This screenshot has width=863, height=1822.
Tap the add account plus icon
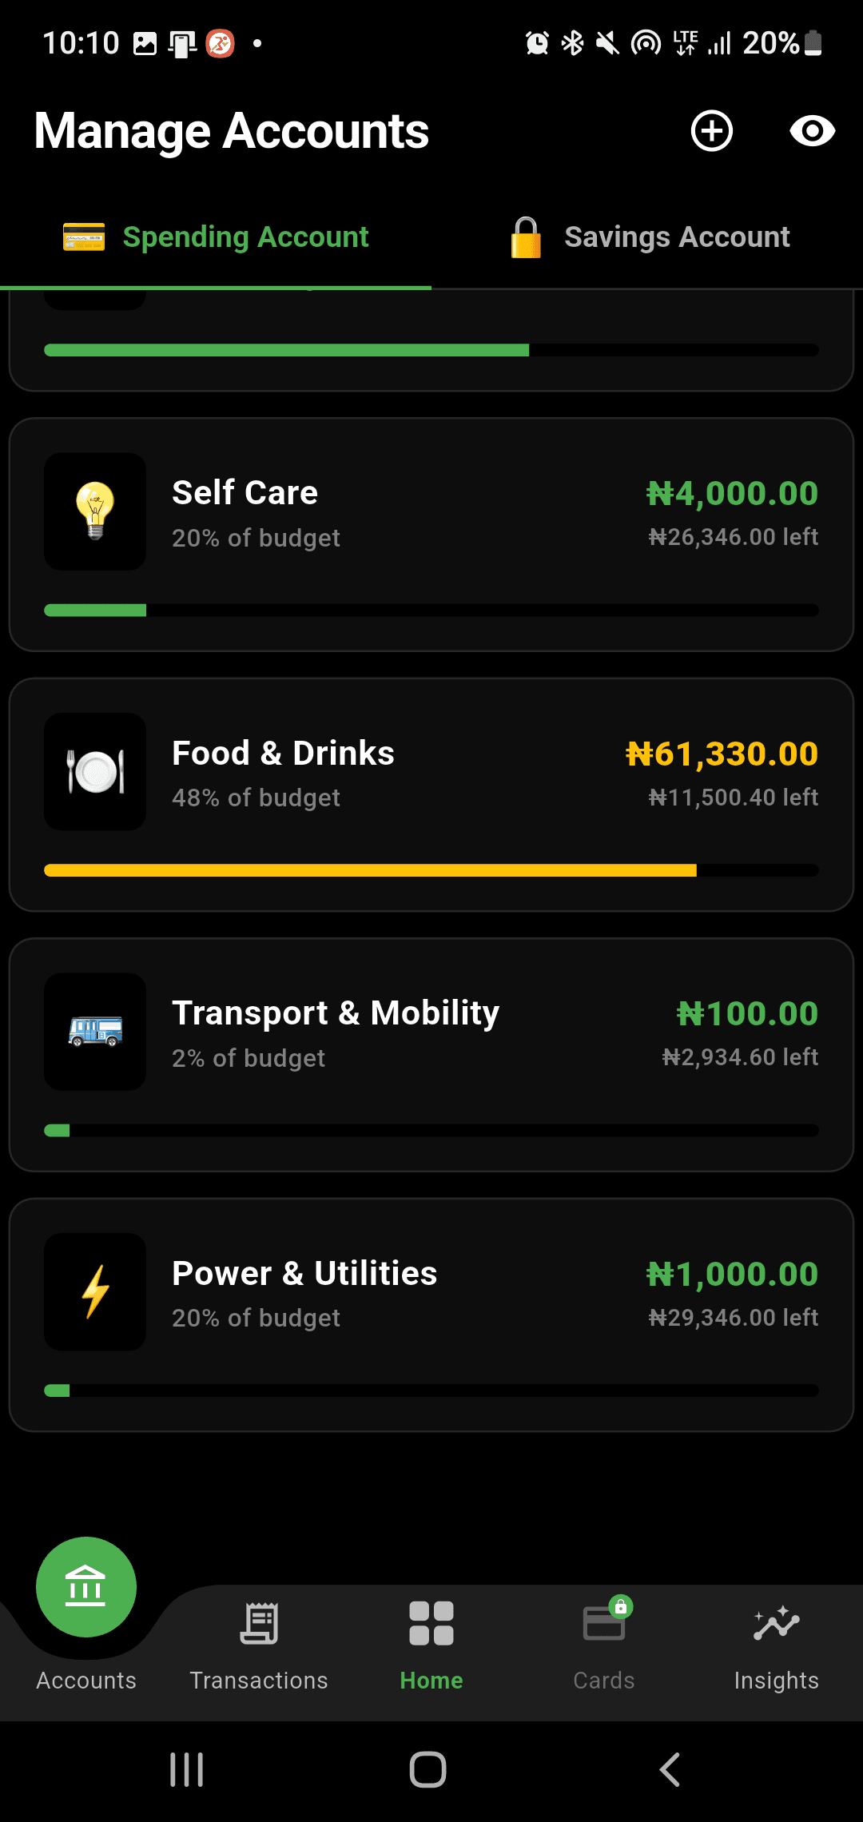coord(711,131)
